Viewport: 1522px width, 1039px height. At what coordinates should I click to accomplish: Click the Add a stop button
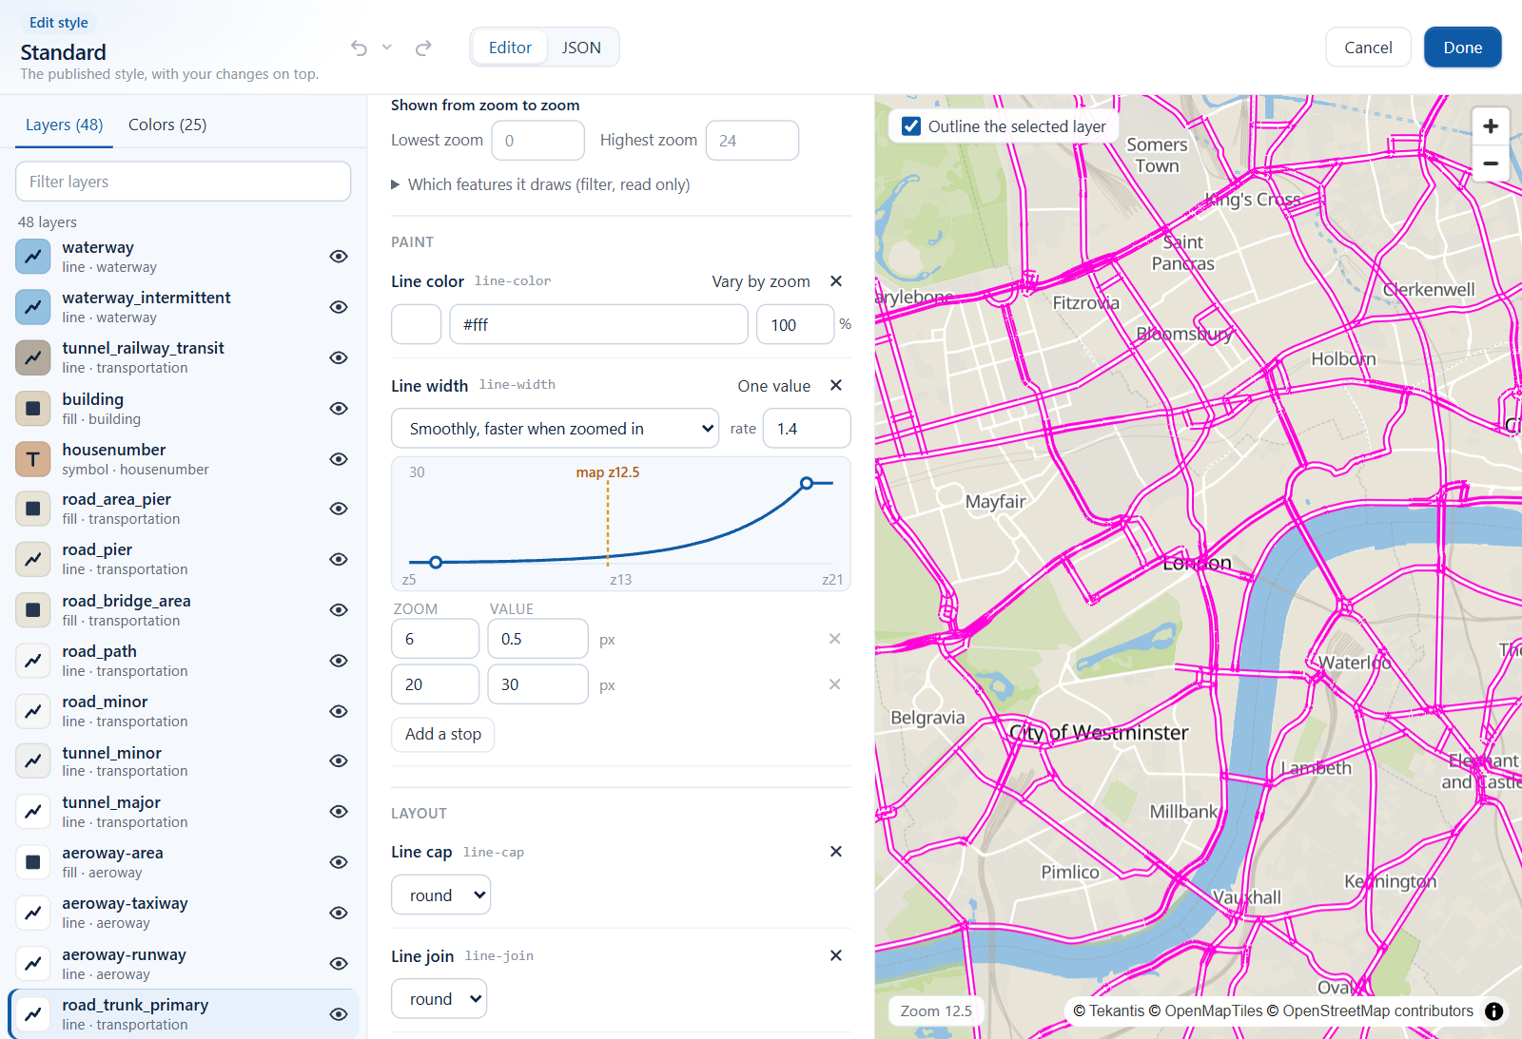tap(443, 734)
